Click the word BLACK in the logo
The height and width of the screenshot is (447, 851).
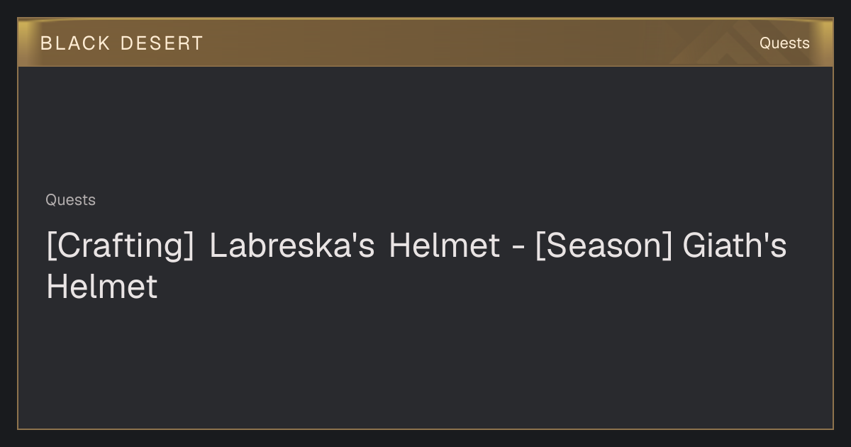pyautogui.click(x=75, y=43)
